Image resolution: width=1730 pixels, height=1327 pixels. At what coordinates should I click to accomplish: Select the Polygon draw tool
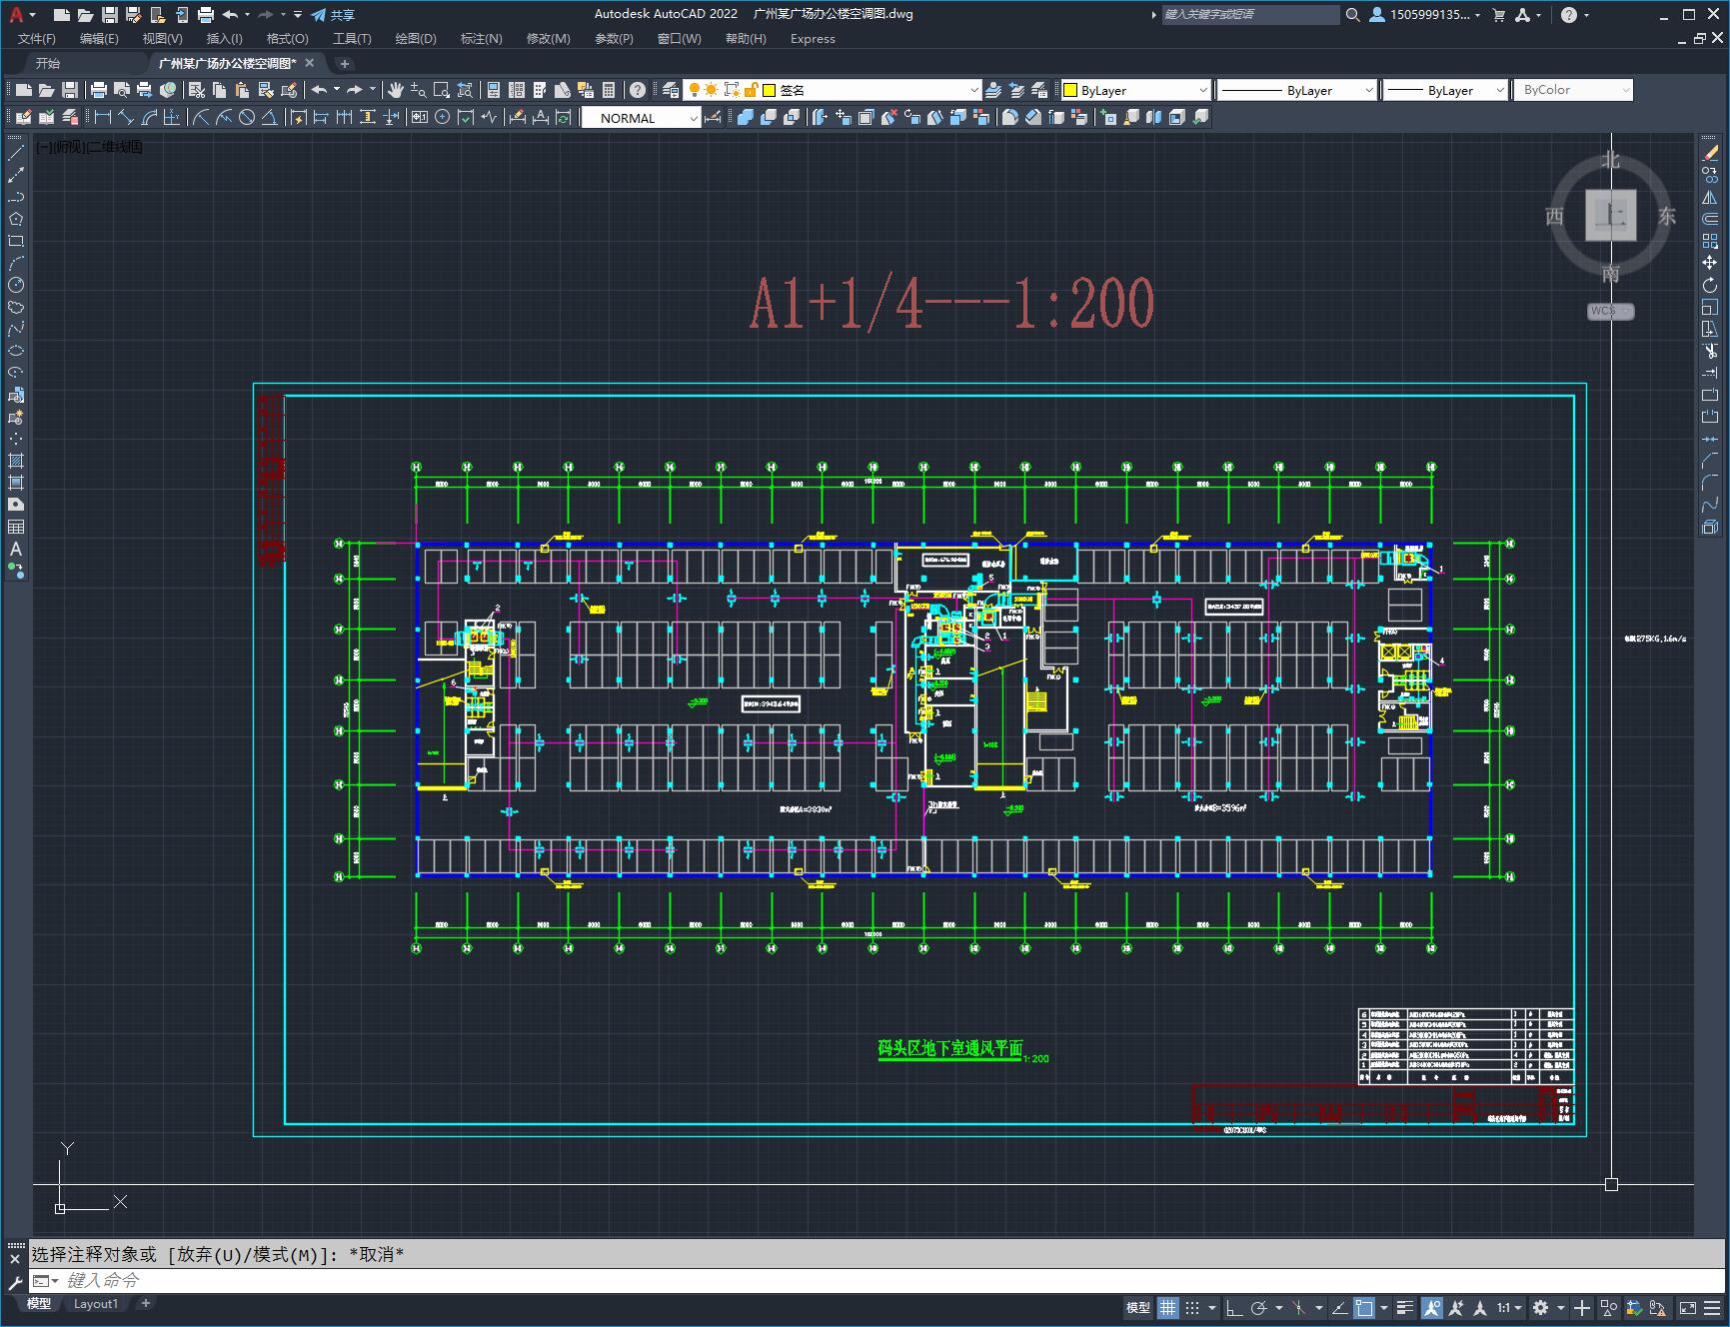pos(16,219)
